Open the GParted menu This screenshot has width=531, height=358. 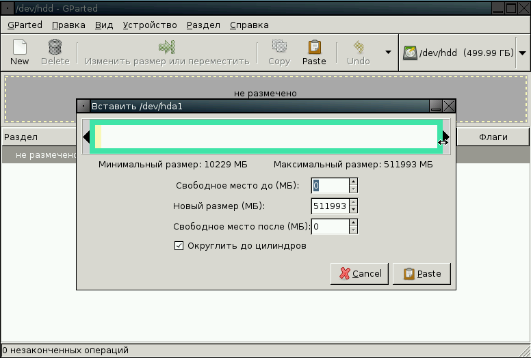click(x=25, y=25)
